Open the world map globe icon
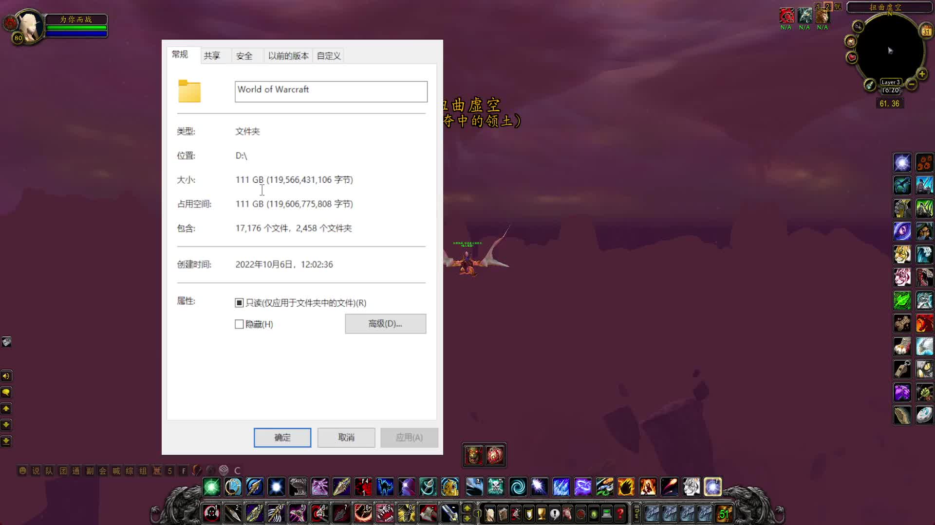The image size is (935, 525). tap(233, 487)
